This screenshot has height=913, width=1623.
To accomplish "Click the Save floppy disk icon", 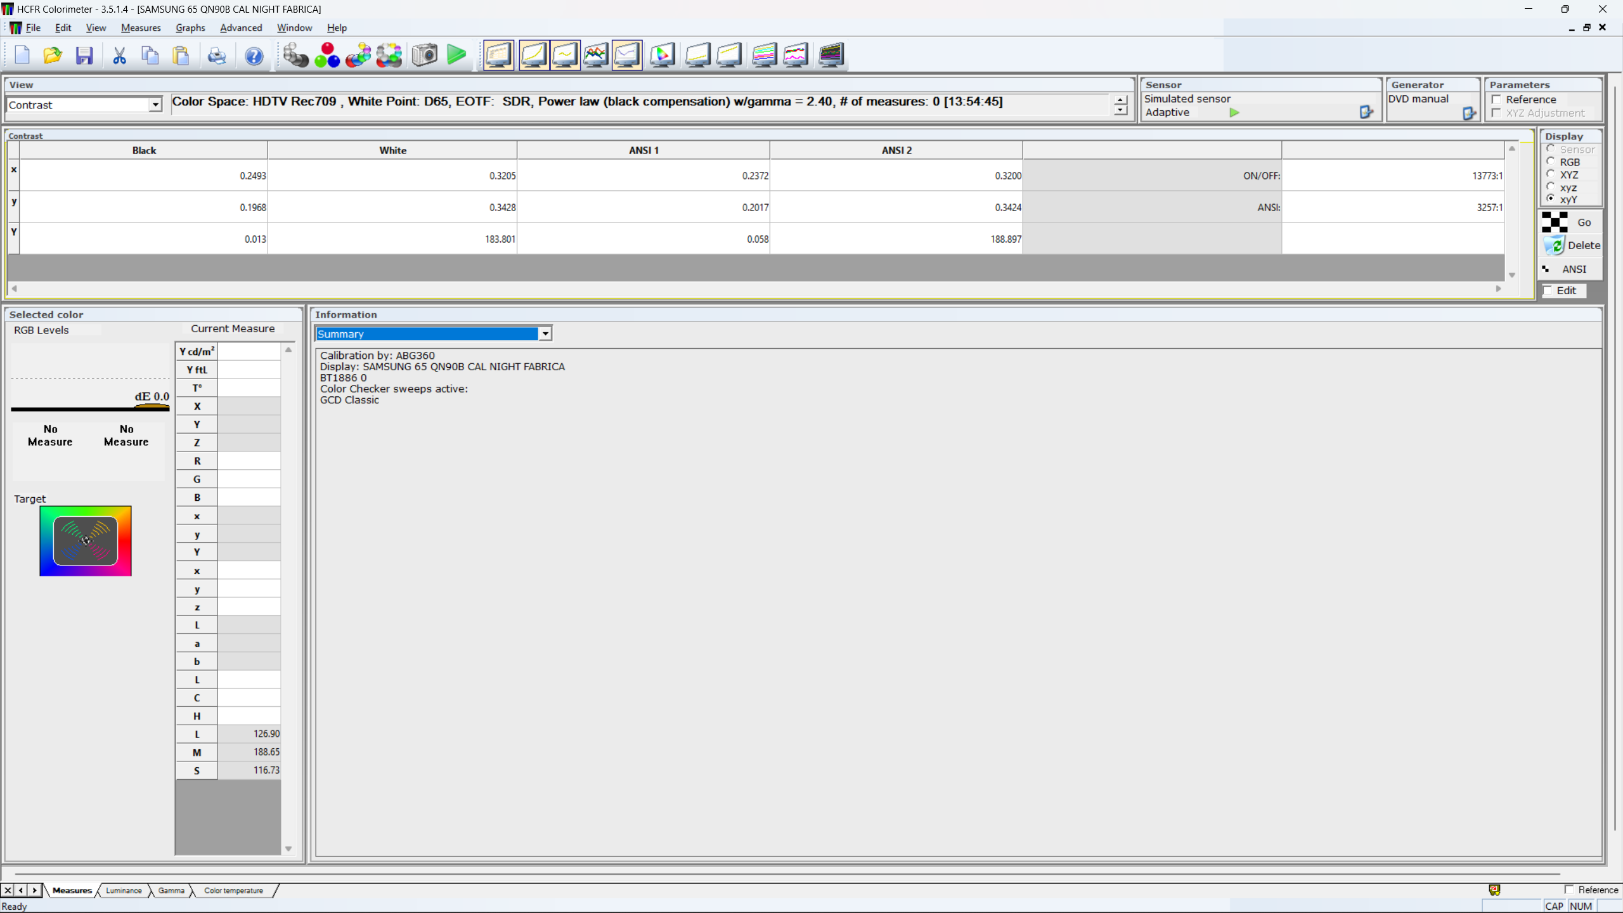I will [x=84, y=55].
